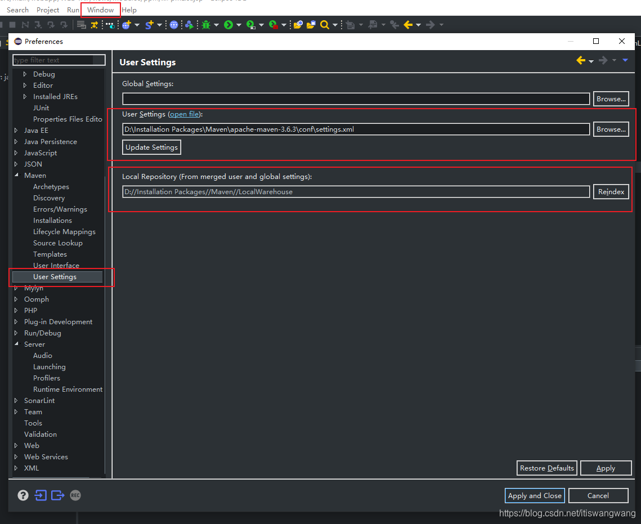This screenshot has height=524, width=641.
Task: Click the Open Task folder icon
Action: pos(311,25)
